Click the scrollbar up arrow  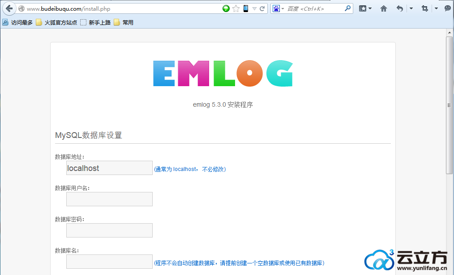click(450, 33)
